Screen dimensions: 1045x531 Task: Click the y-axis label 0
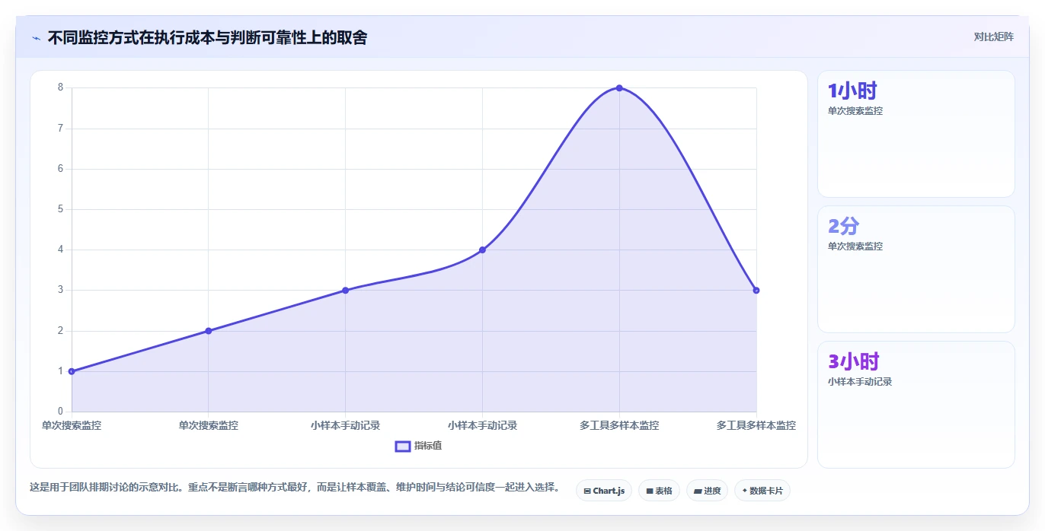[60, 412]
